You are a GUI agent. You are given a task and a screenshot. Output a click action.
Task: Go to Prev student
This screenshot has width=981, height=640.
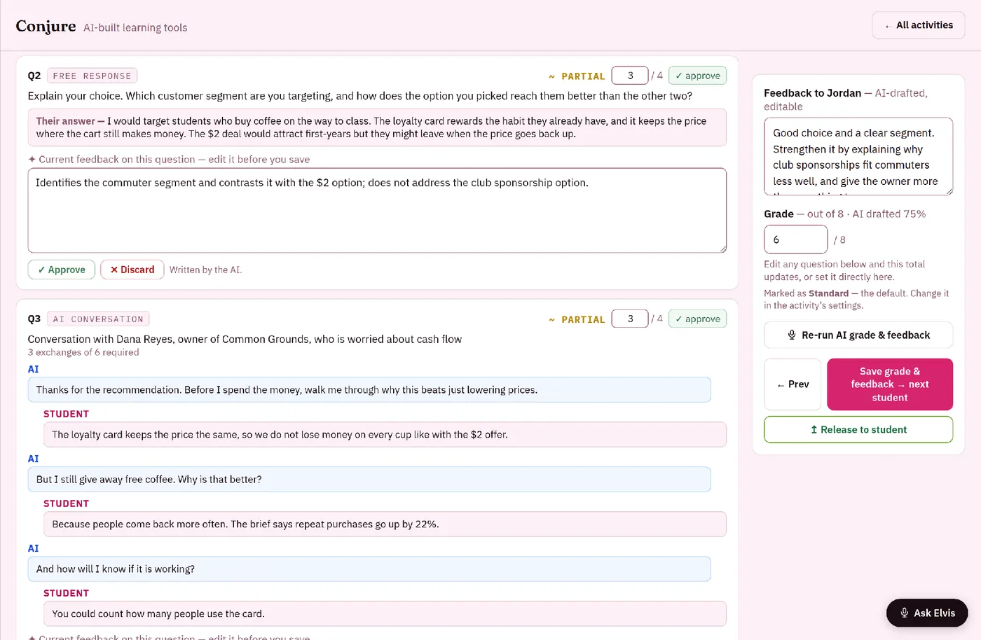tap(793, 384)
